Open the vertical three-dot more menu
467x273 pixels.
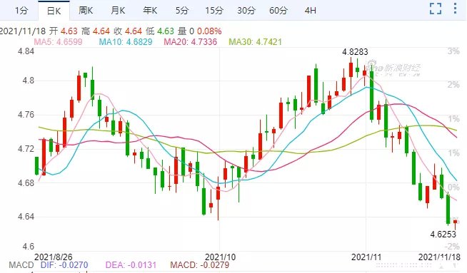(455, 9)
